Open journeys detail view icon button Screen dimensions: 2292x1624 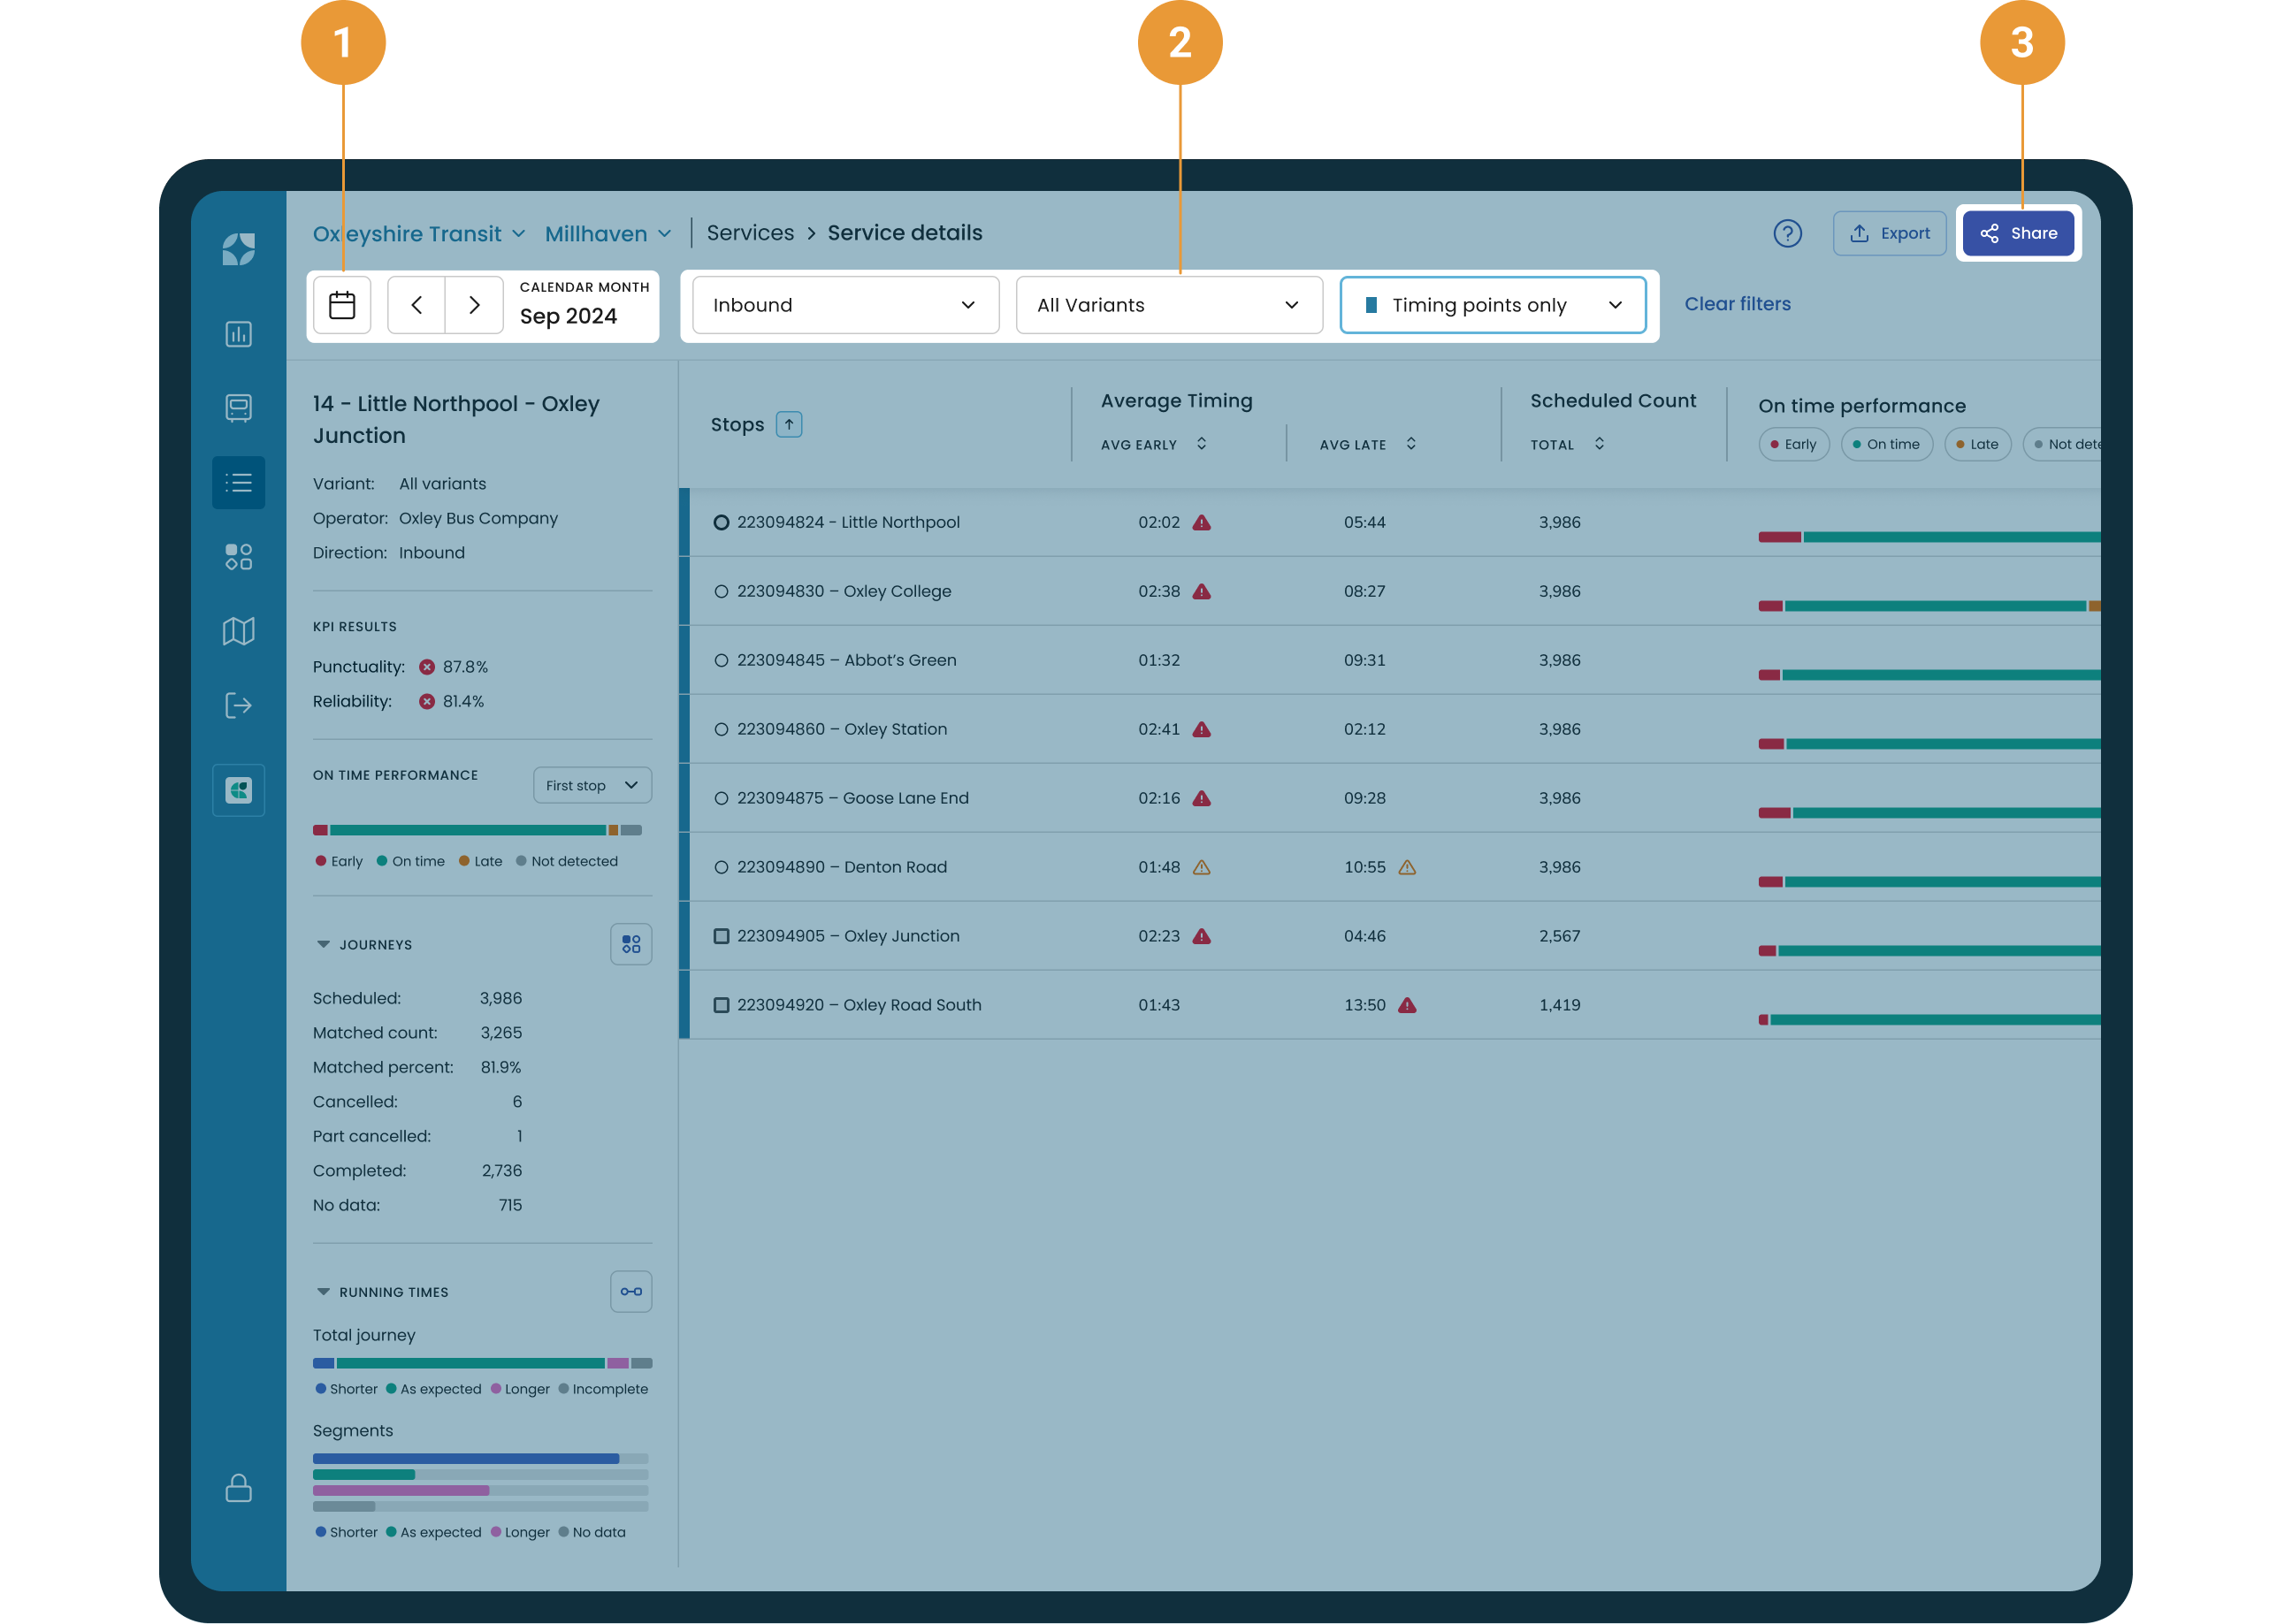[x=631, y=944]
